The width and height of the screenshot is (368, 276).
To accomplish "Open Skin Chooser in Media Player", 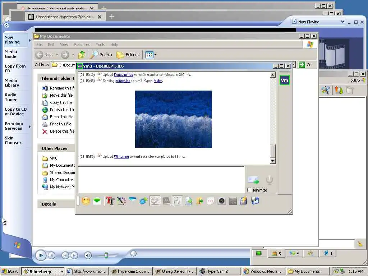I will point(13,141).
